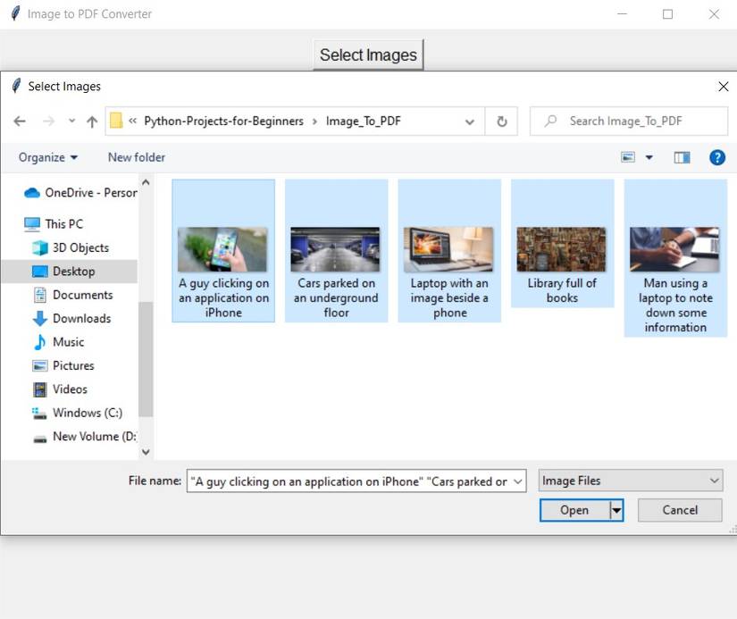
Task: Click New folder in the toolbar
Action: [135, 157]
